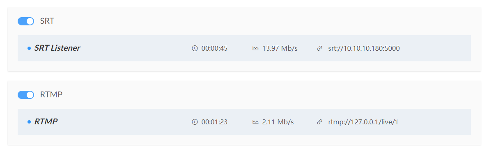Select the SRT Listener stream name
The image size is (489, 155).
tap(57, 48)
